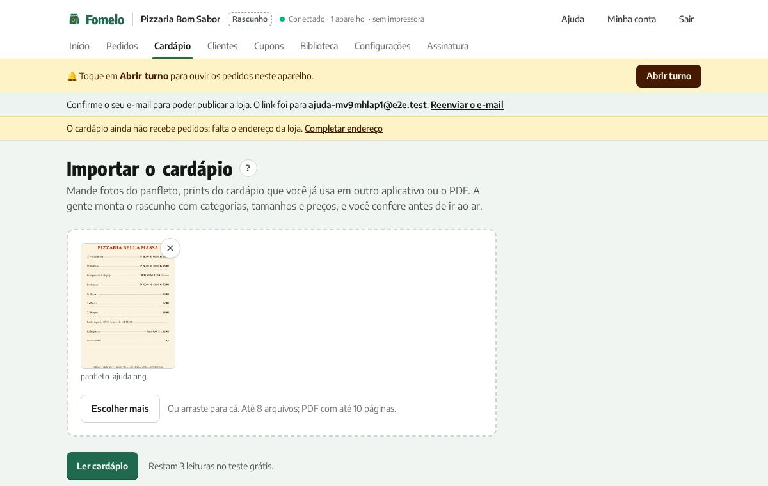Click the Pizzaria Bom Sabor store name

pos(180,19)
